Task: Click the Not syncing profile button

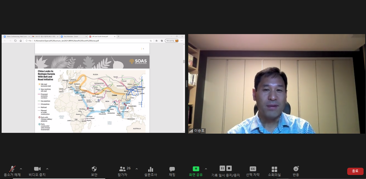Action: (x=172, y=41)
